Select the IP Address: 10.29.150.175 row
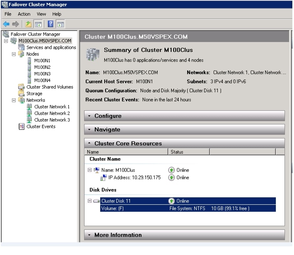 point(134,178)
